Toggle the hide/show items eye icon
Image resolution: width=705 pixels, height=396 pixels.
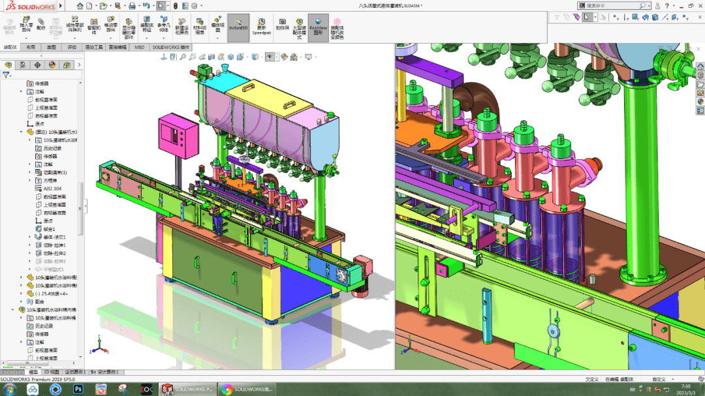tap(270, 57)
